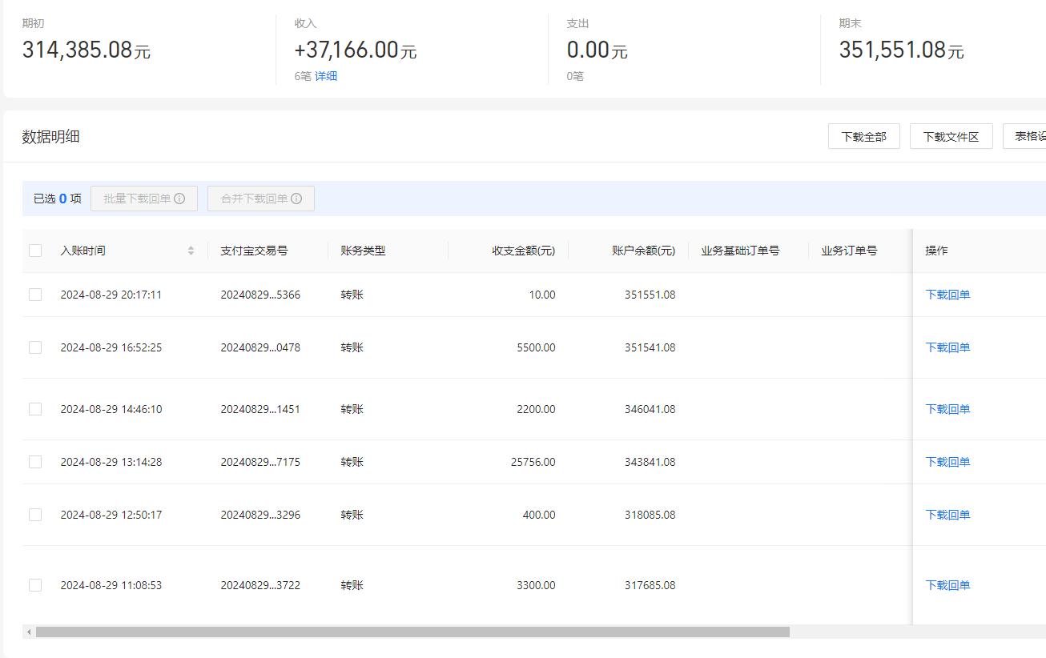This screenshot has height=658, width=1046.
Task: Click the 收入 amount +37,166.00元
Action: 356,50
